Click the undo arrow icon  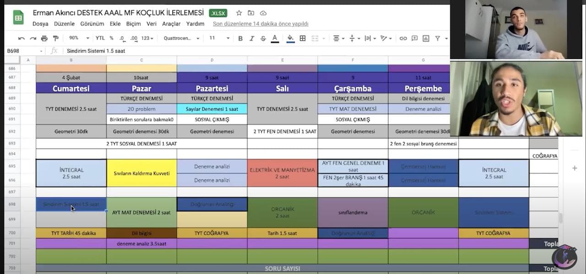[22, 38]
